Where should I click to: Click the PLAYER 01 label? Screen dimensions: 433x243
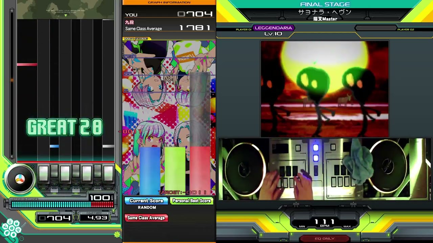click(244, 30)
